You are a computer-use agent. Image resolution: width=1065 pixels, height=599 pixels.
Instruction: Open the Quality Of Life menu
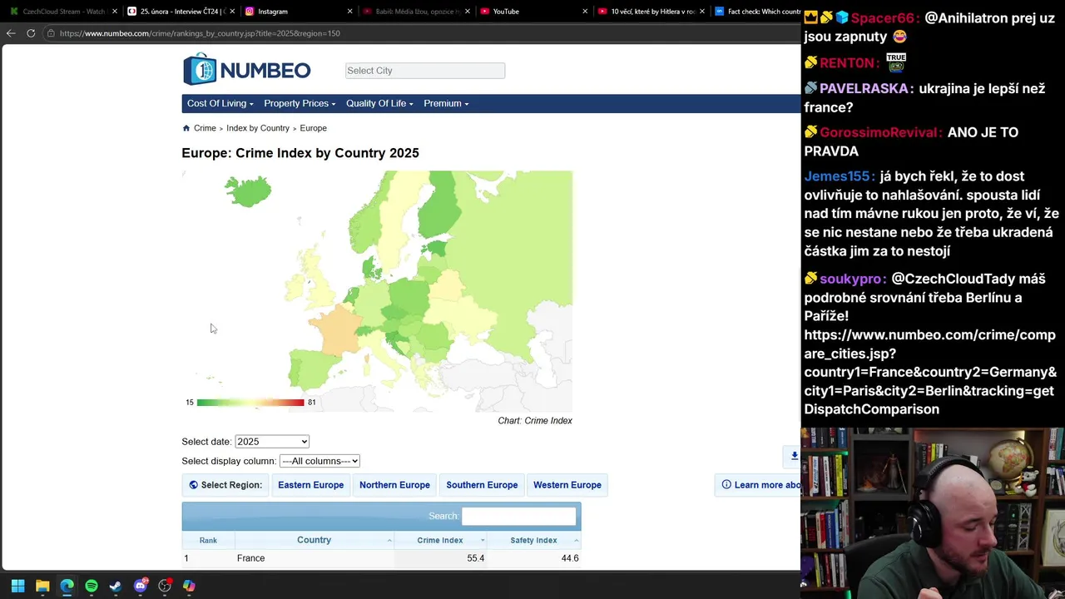click(379, 103)
